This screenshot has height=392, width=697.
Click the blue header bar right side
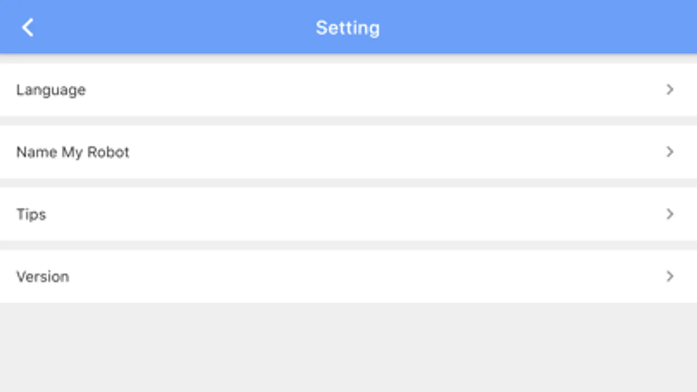click(x=567, y=27)
